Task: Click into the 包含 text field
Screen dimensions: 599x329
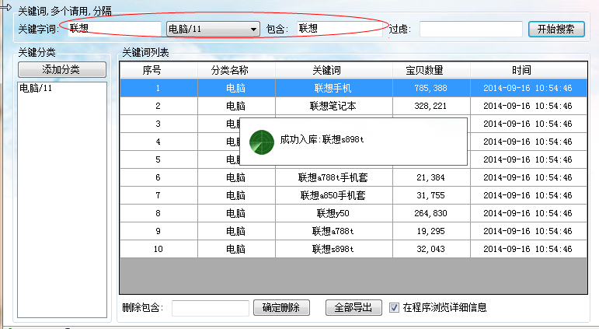Action: [340, 29]
